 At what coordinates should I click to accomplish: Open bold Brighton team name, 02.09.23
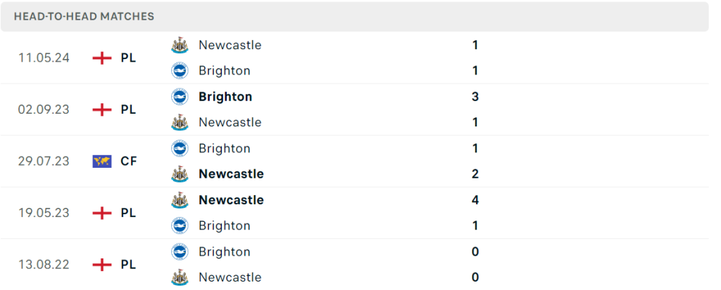[225, 97]
